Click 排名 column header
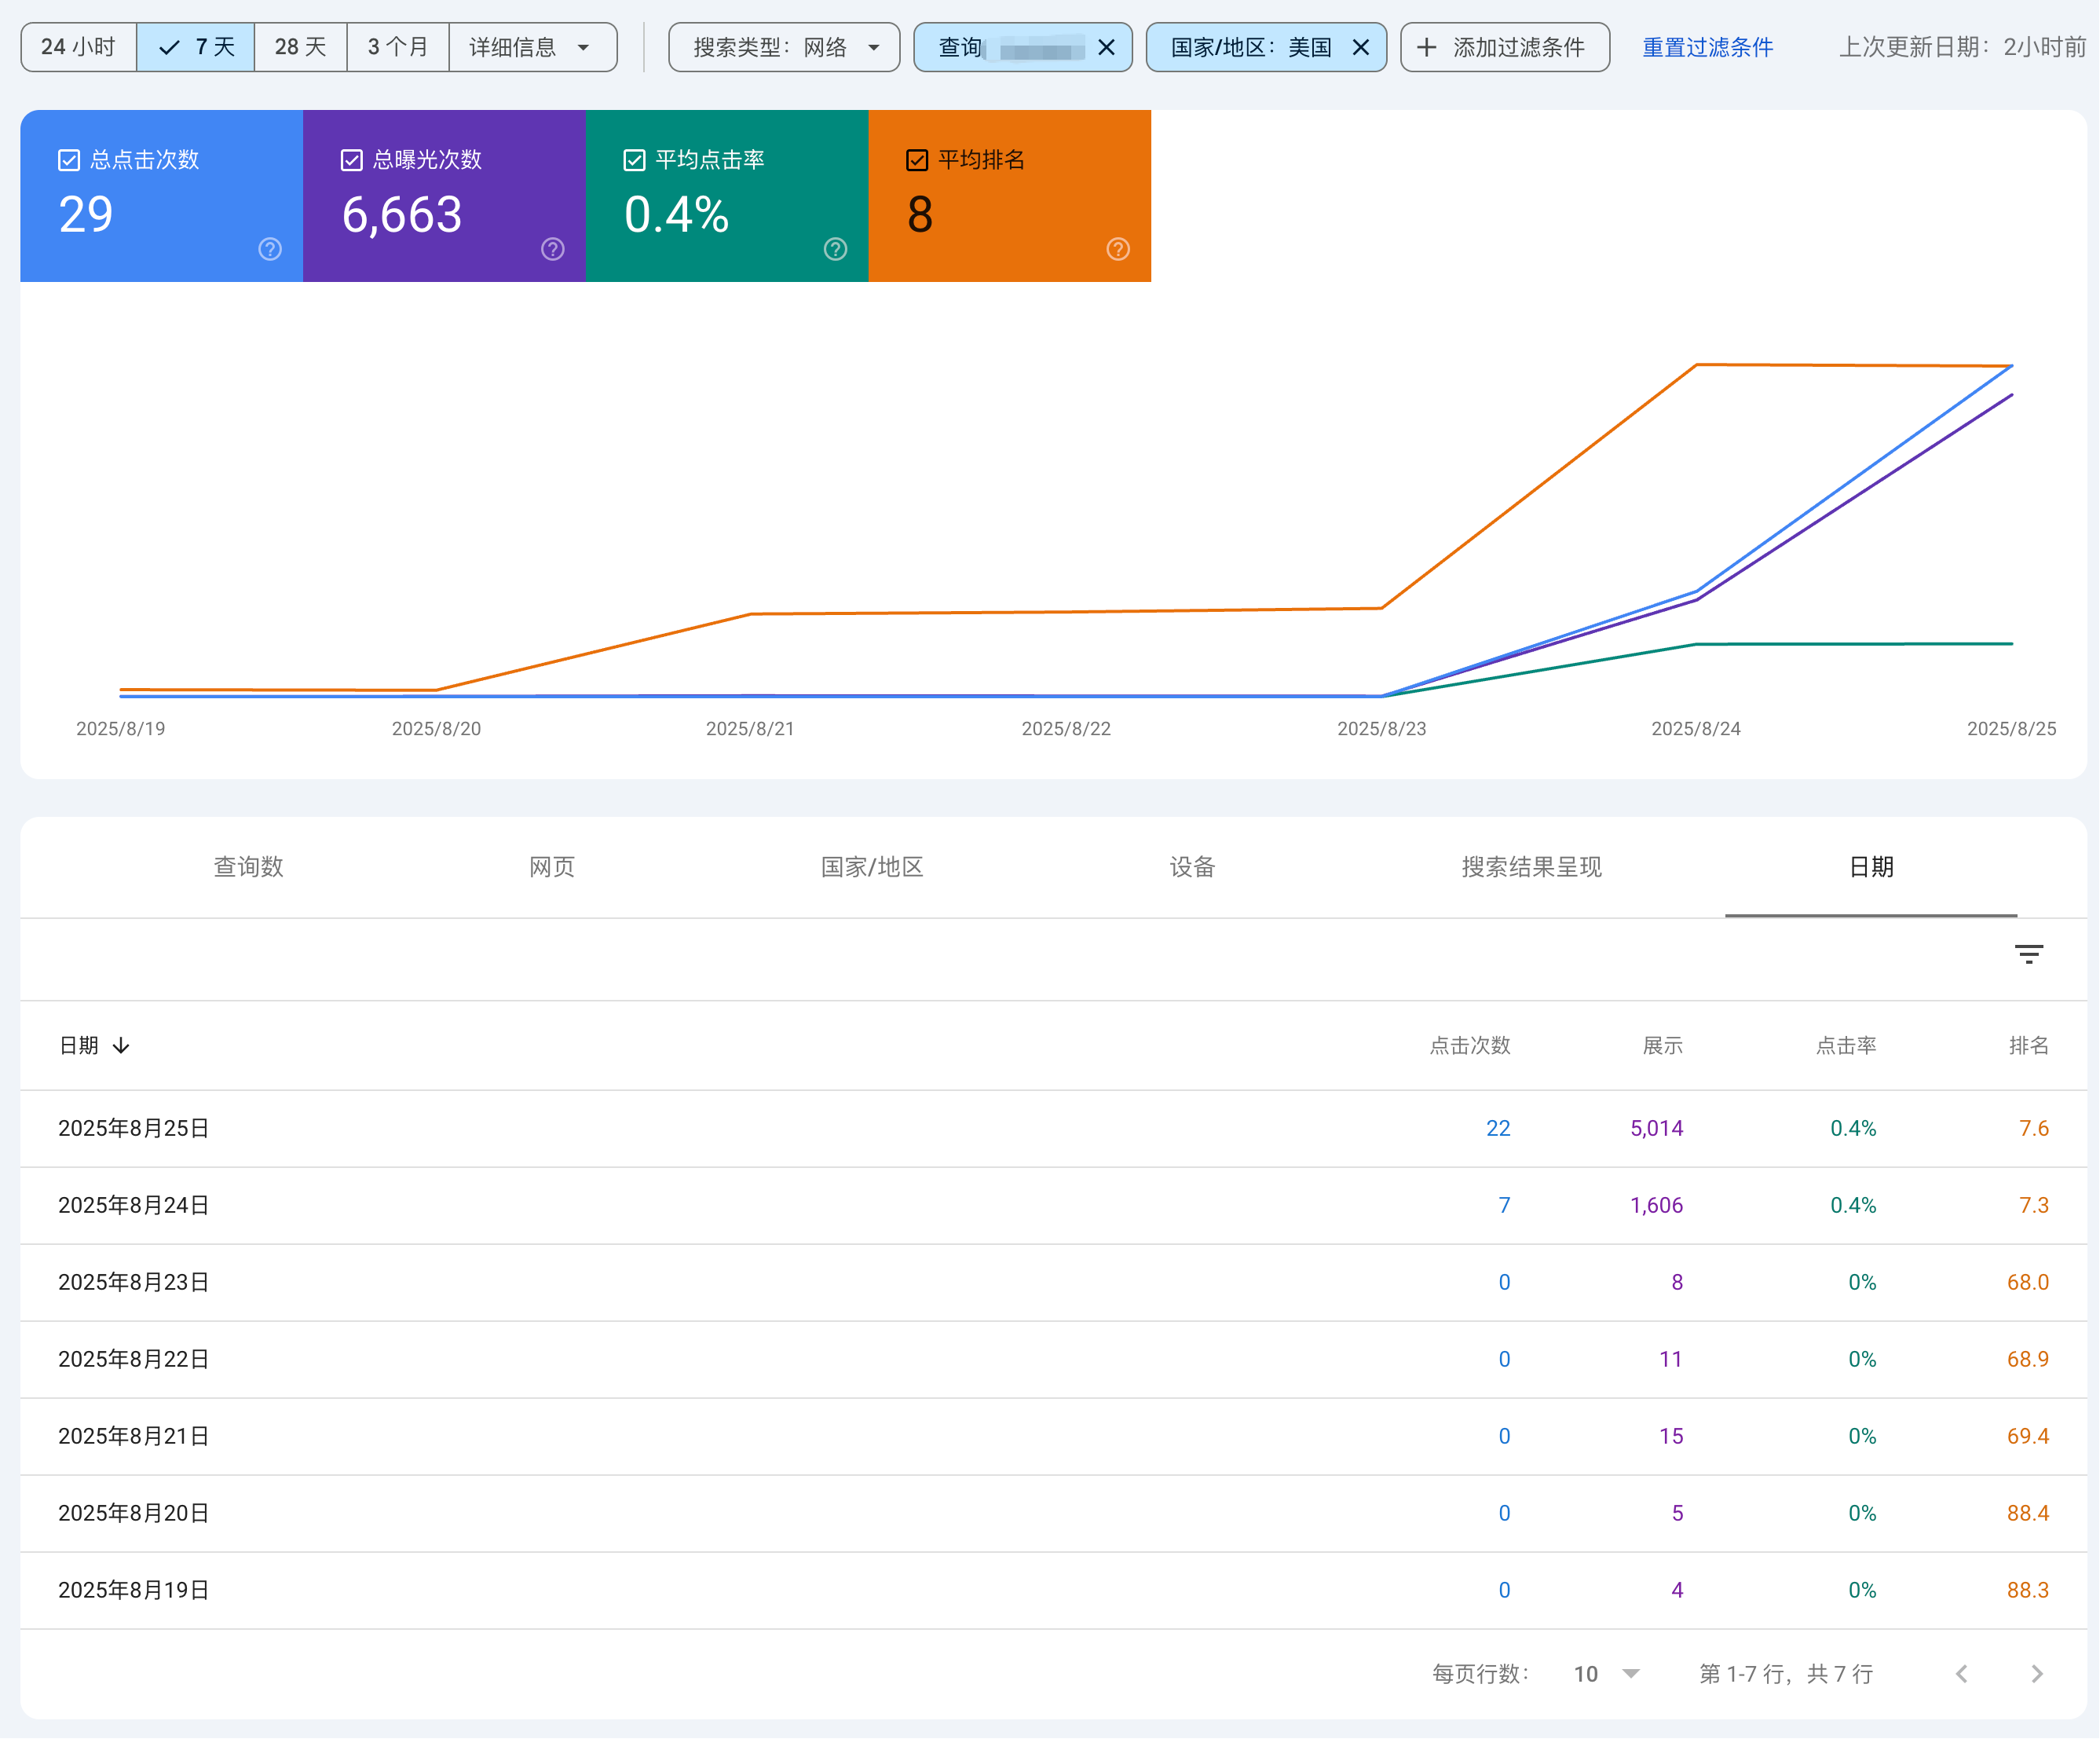 2029,1046
